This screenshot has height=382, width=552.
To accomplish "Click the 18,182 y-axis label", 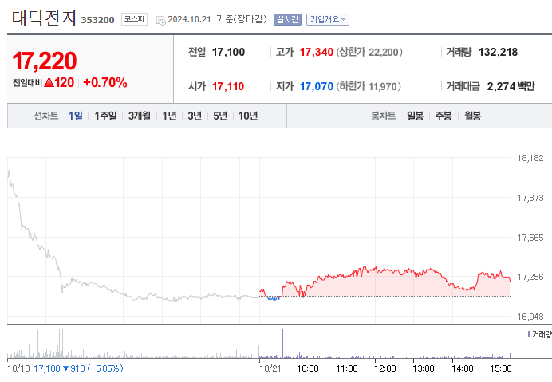I will [530, 158].
